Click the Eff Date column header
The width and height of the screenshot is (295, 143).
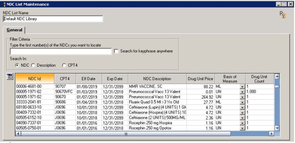86,79
